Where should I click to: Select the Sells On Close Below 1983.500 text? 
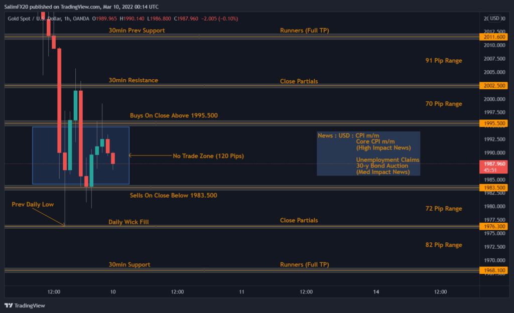pos(173,196)
